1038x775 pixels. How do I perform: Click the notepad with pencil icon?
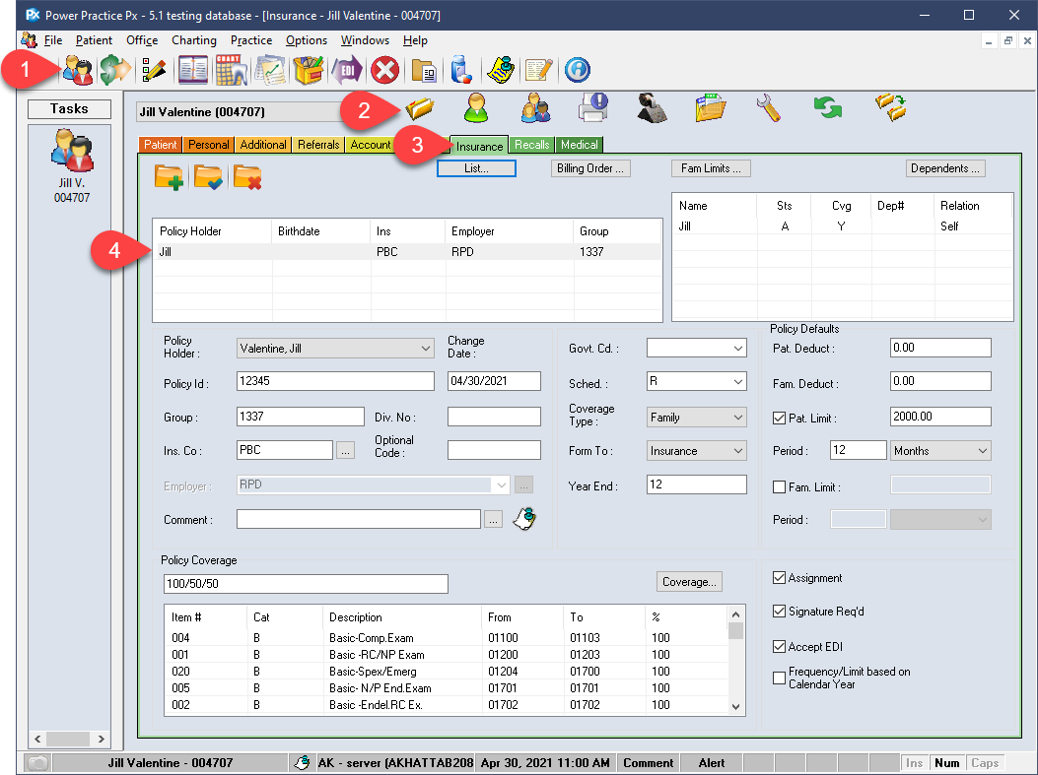coord(539,70)
